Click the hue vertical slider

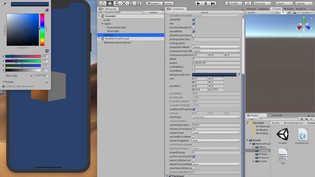tap(42, 29)
